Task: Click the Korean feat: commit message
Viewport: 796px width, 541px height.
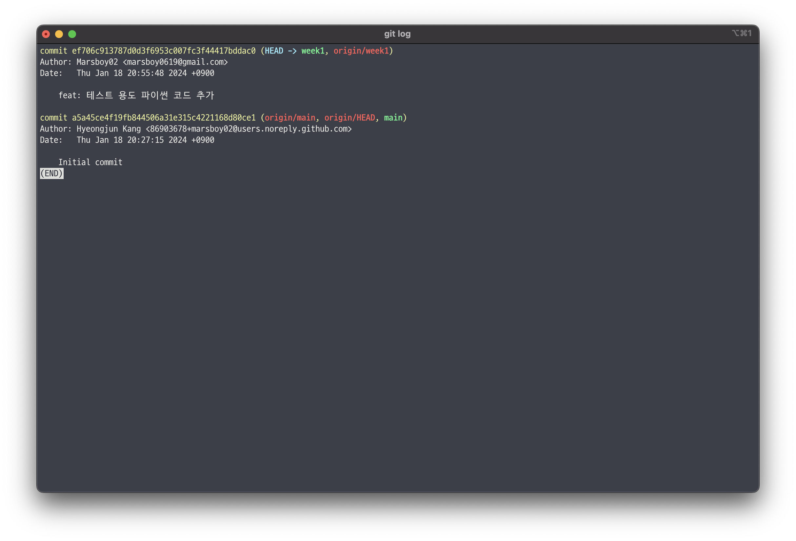Action: tap(136, 95)
